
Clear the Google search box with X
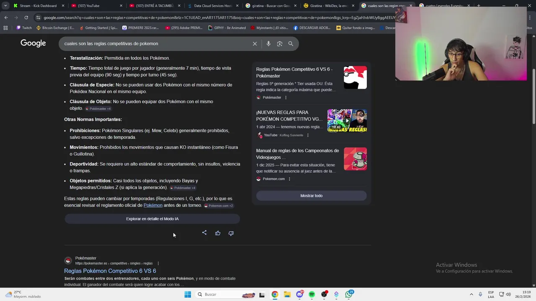(255, 43)
